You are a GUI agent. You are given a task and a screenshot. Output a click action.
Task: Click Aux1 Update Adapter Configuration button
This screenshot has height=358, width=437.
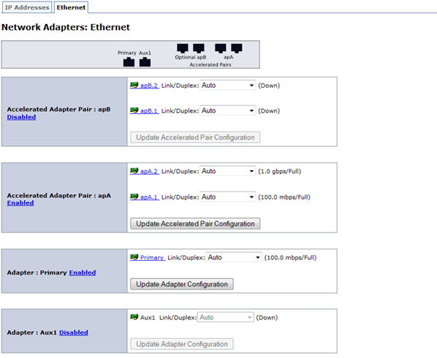point(182,344)
